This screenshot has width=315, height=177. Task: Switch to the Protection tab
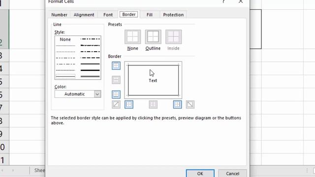point(173,15)
